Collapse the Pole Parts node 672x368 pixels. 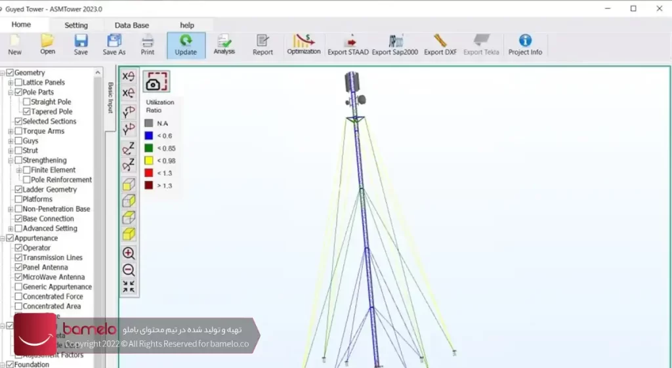[10, 92]
